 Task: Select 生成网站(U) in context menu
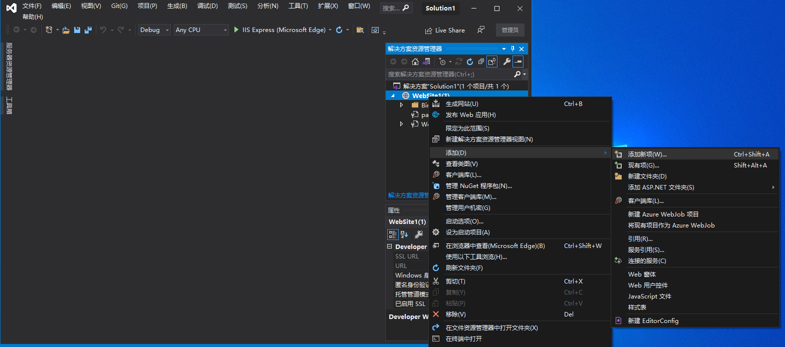tap(520, 104)
